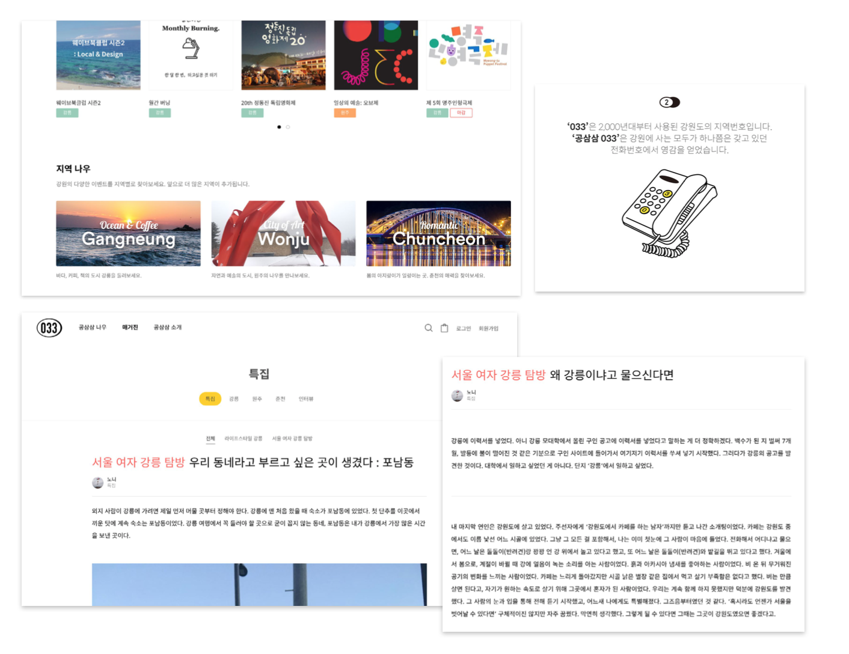
Task: Click the 웨이브북클럽 시즌2 event title
Action: point(78,103)
